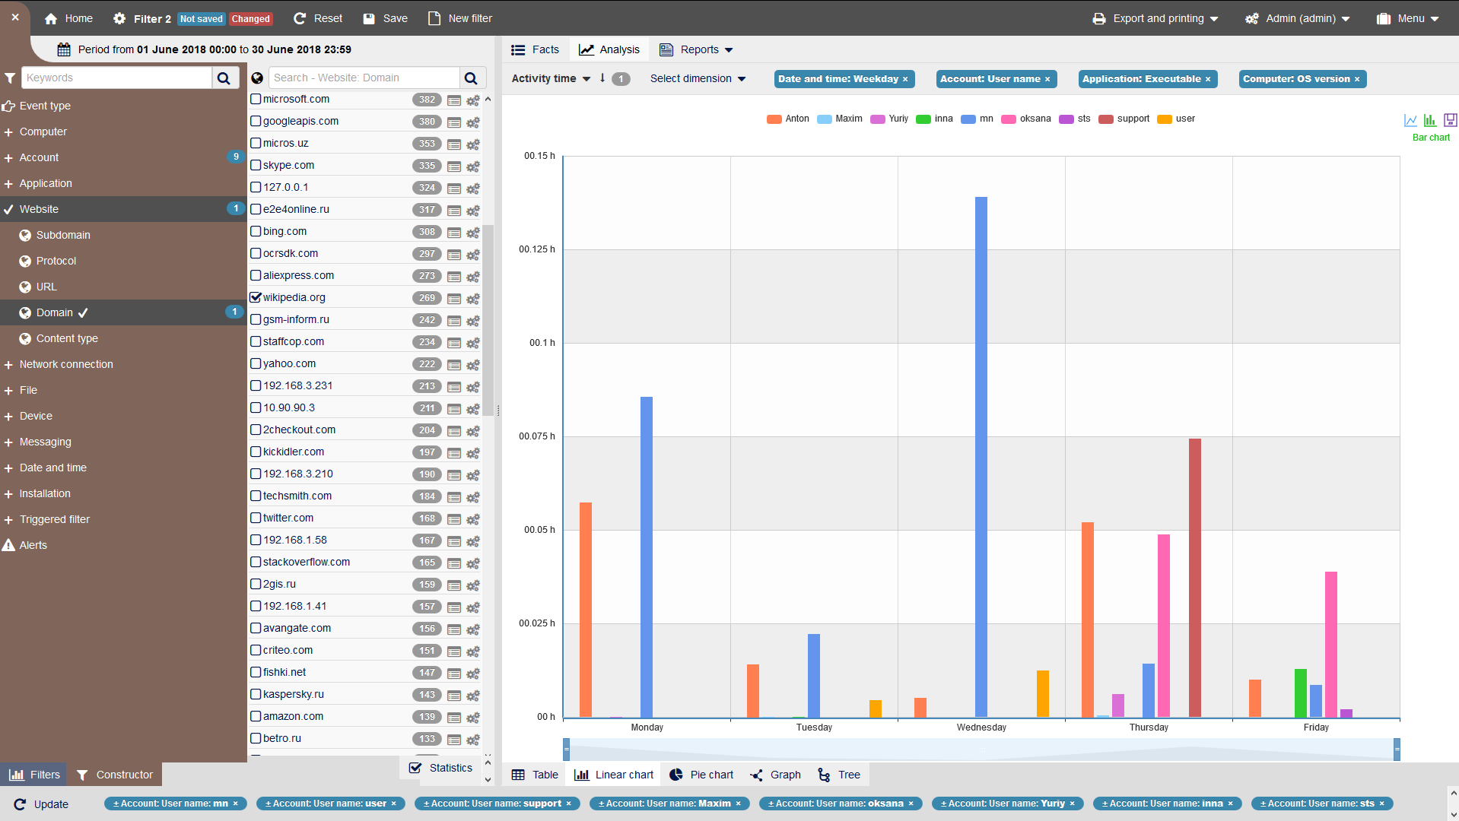Switch to the Facts tab
1459x821 pixels.
(x=536, y=49)
